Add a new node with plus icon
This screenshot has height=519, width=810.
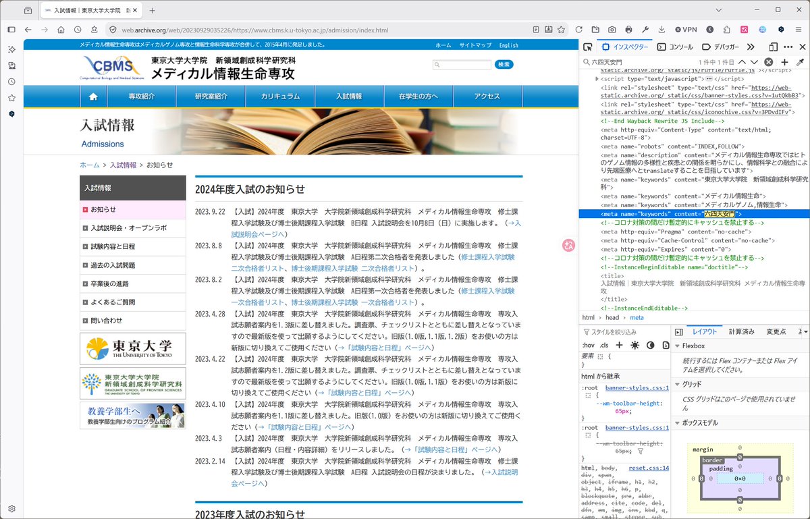click(x=784, y=62)
